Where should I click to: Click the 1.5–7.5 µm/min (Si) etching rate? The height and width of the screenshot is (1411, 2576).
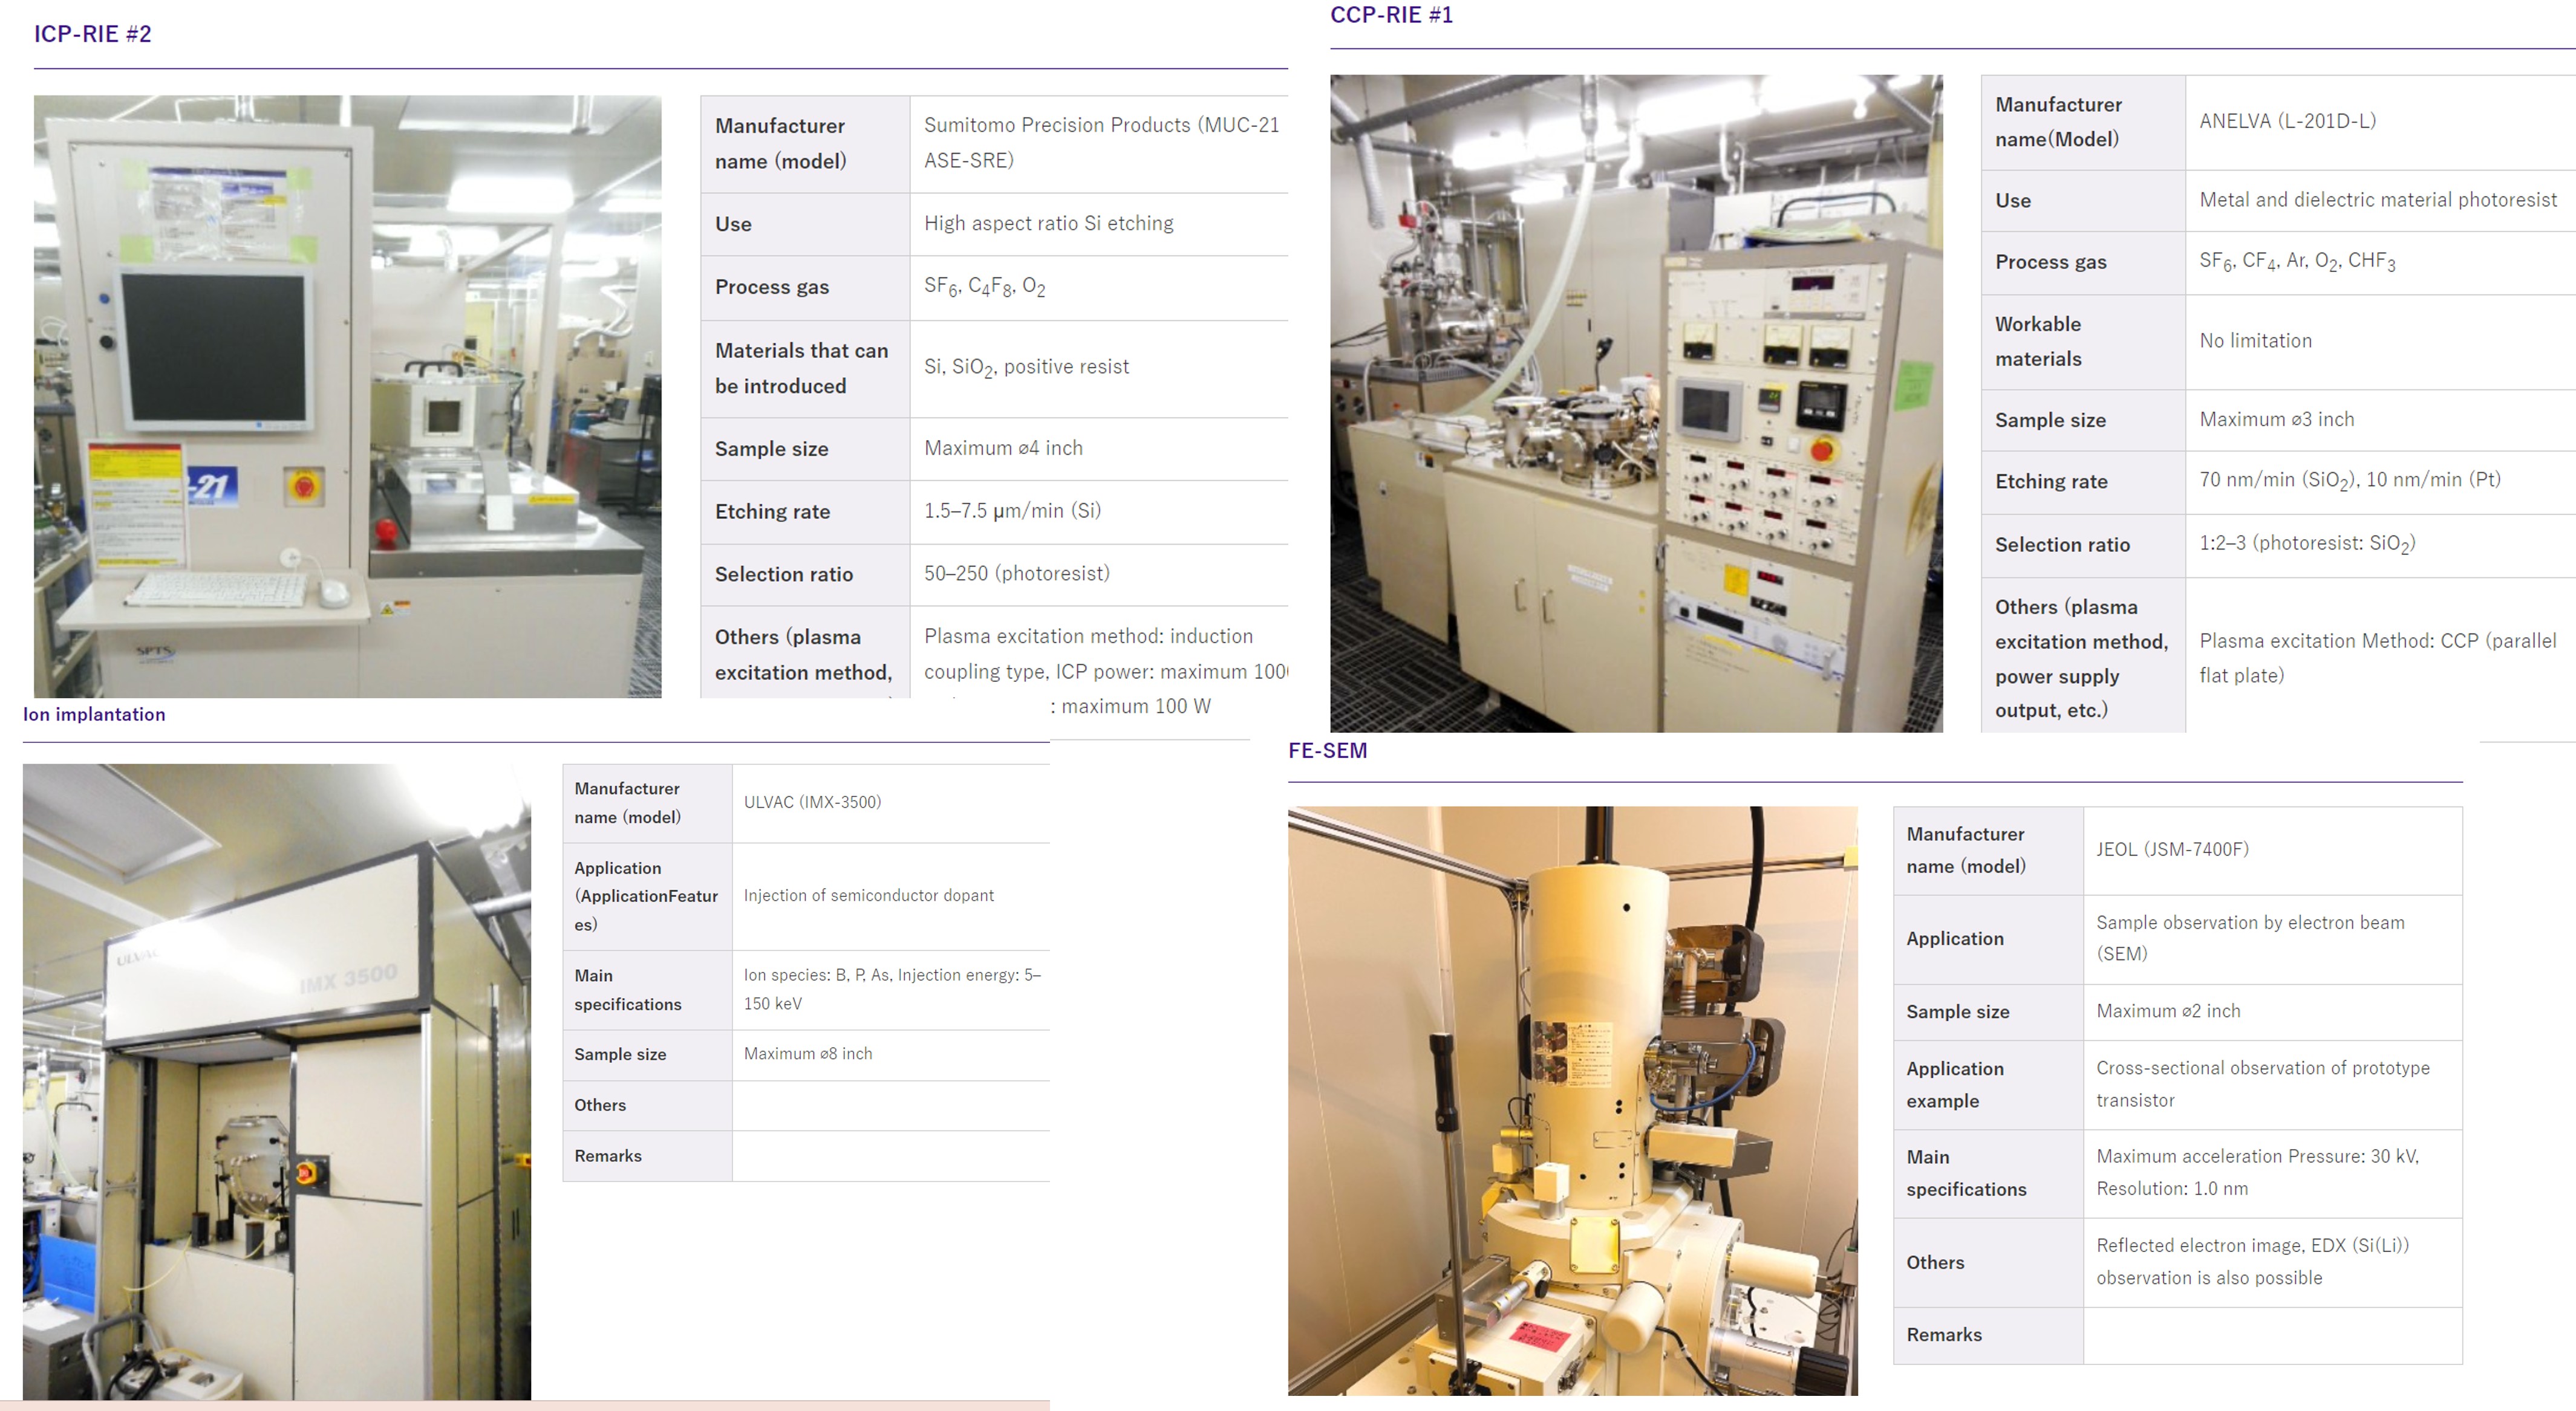click(1099, 511)
